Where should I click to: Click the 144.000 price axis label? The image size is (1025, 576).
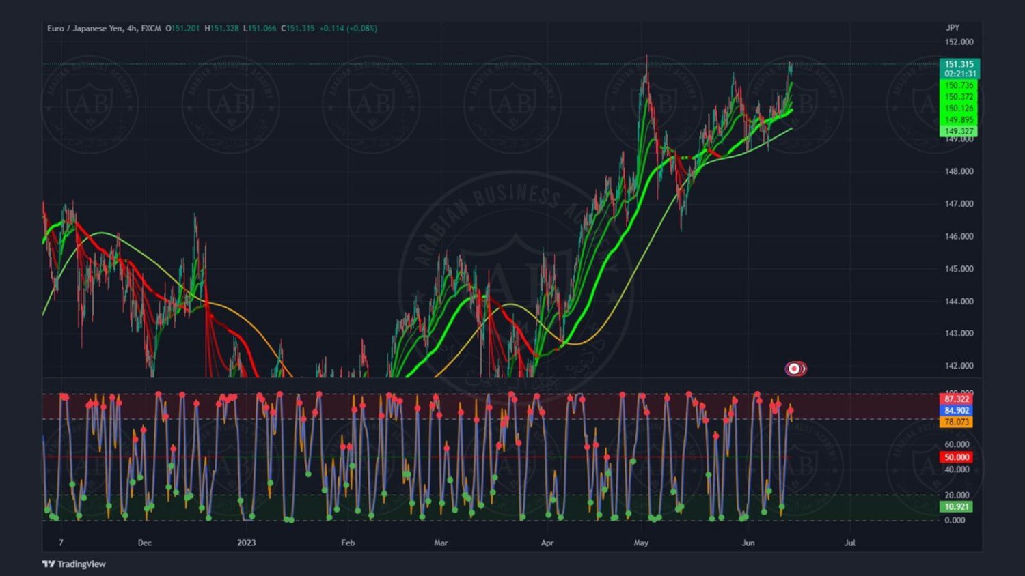959,301
